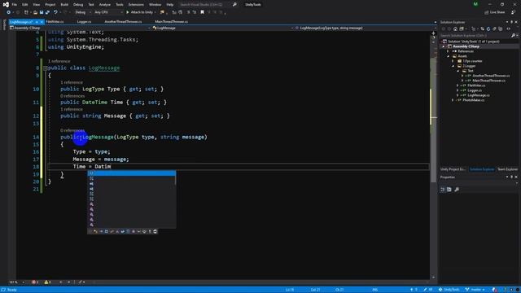Open the LogMessage member navigation dropdown

point(366,28)
